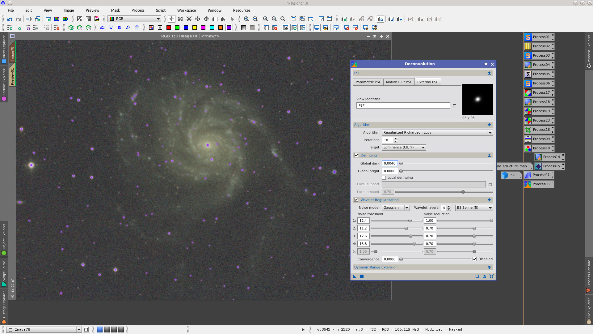Click the Undo icon in the toolbar
The image size is (593, 334).
10,19
